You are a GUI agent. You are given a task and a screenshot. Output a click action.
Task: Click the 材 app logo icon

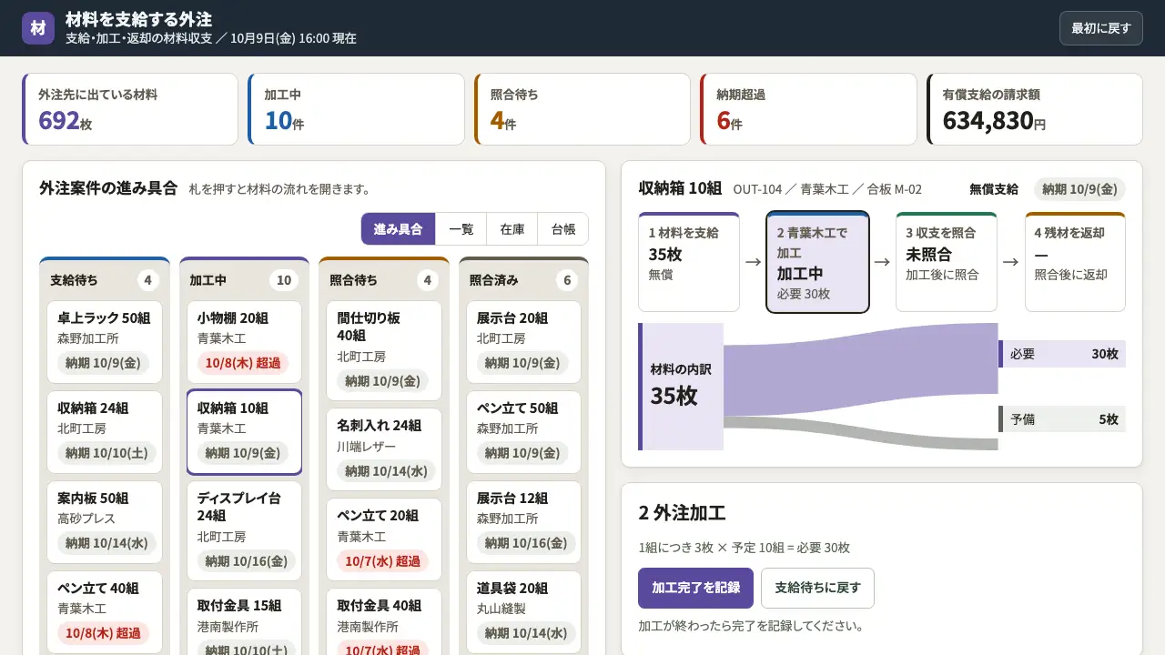[x=38, y=28]
